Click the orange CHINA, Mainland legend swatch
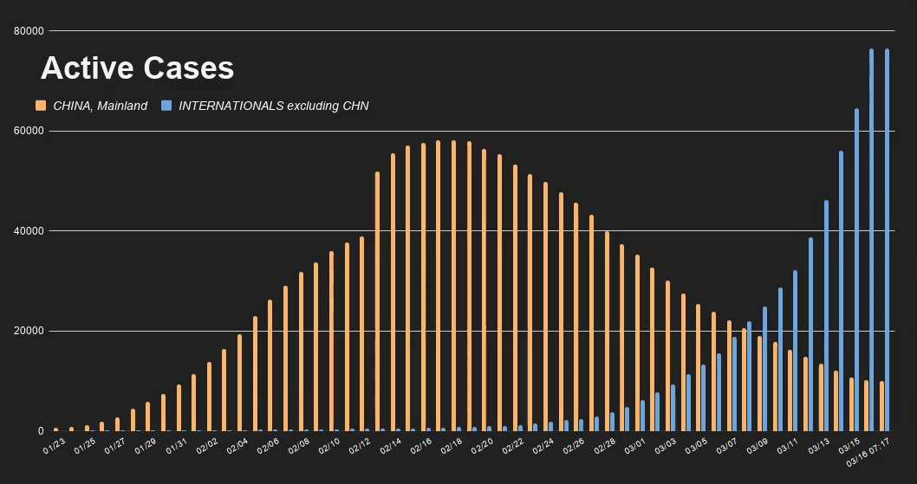The width and height of the screenshot is (917, 484). [x=41, y=106]
